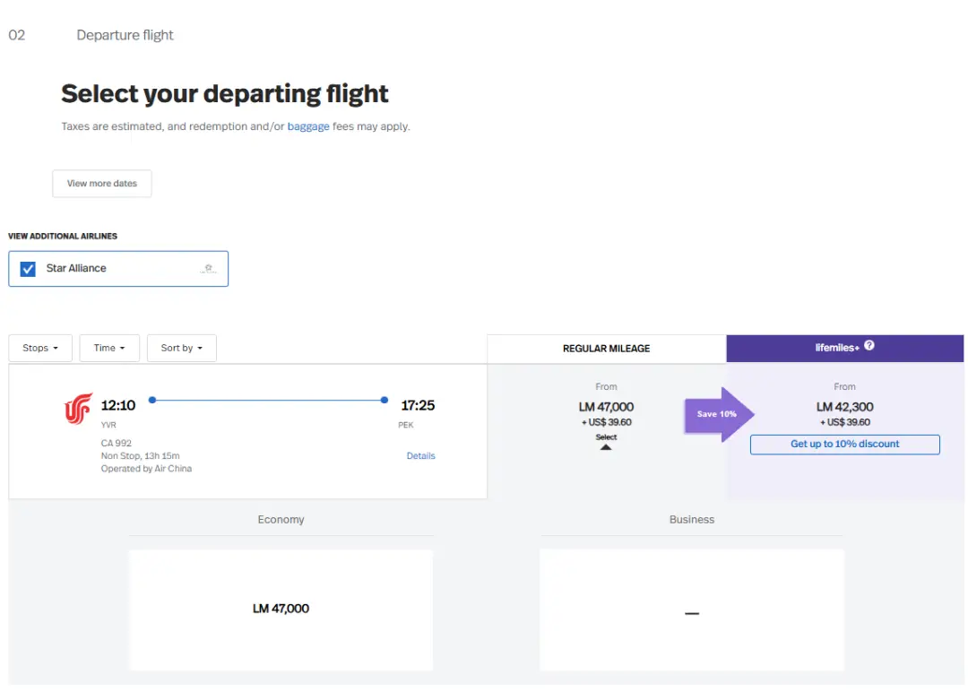Click Get up to 10% discount button
Screen dimensions: 968x691
(x=844, y=445)
